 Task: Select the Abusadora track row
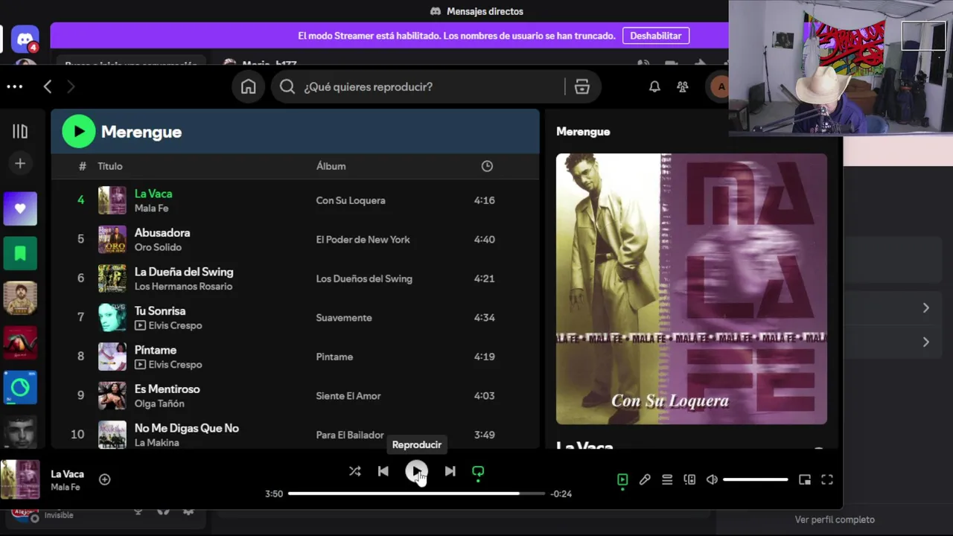[296, 240]
